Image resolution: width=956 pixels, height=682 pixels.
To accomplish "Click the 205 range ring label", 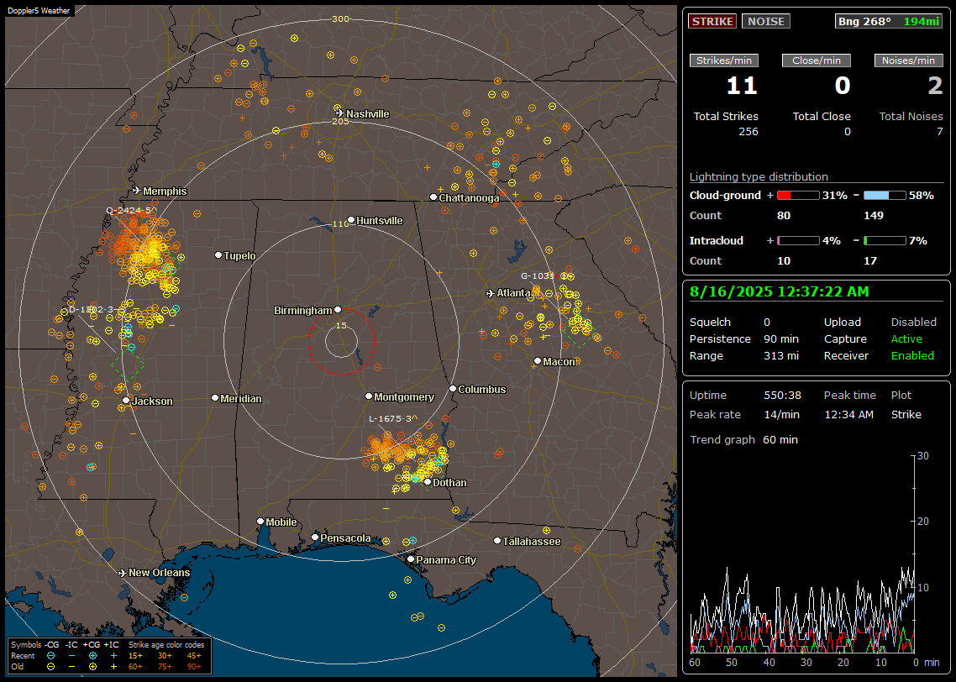I will (x=341, y=121).
